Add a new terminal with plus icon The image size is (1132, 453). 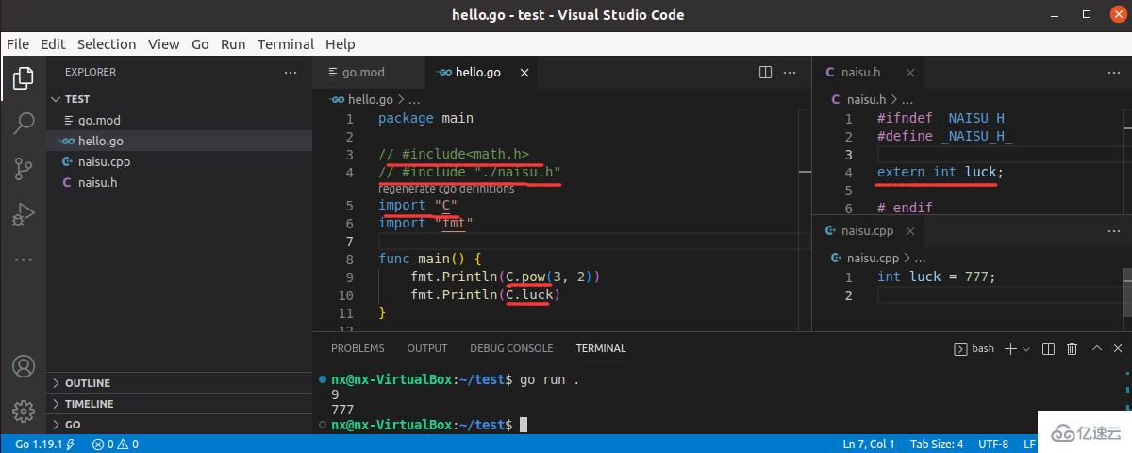[1010, 349]
